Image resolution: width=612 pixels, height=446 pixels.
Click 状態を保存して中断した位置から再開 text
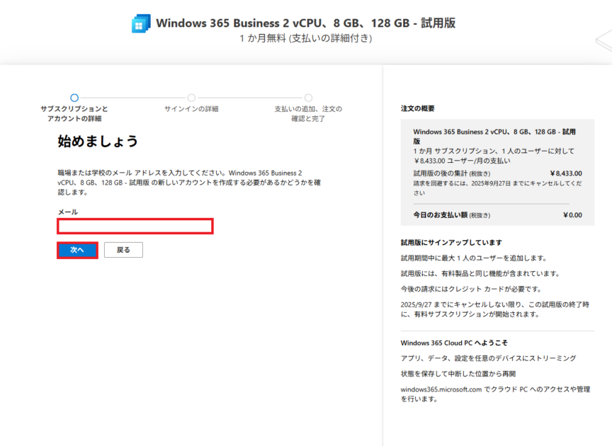click(458, 374)
